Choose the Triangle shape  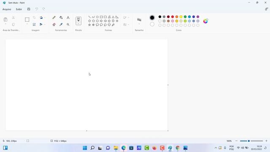[113, 17]
